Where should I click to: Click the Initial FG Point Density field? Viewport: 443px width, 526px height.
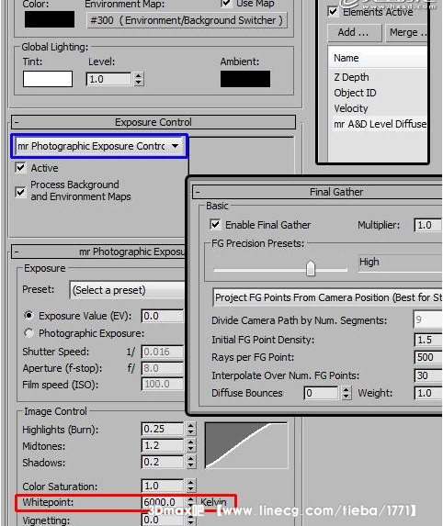428,340
